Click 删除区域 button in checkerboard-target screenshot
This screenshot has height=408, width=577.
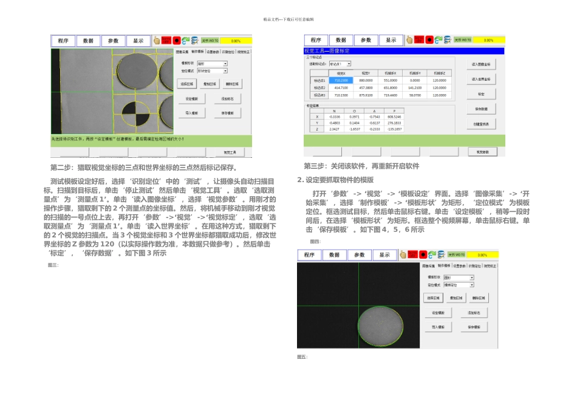[x=232, y=84]
